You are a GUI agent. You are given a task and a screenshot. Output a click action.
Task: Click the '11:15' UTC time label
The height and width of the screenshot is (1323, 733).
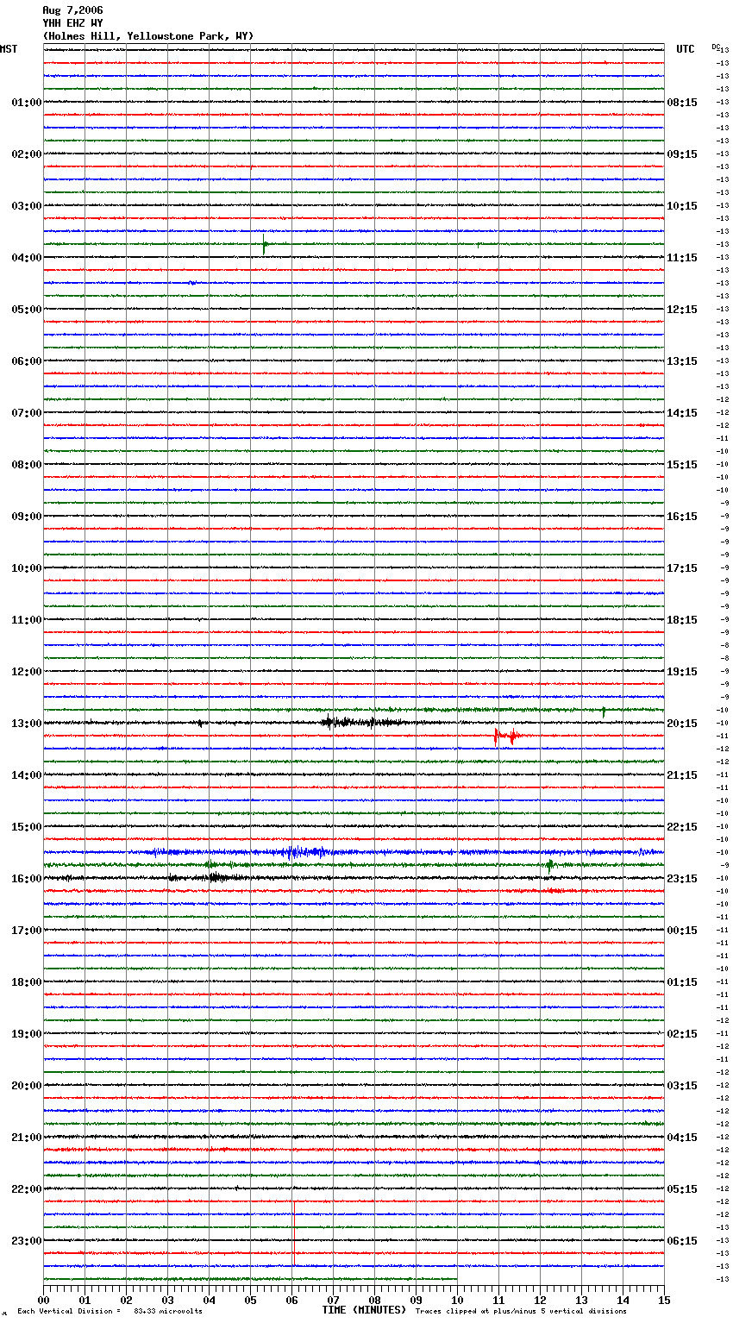click(682, 258)
